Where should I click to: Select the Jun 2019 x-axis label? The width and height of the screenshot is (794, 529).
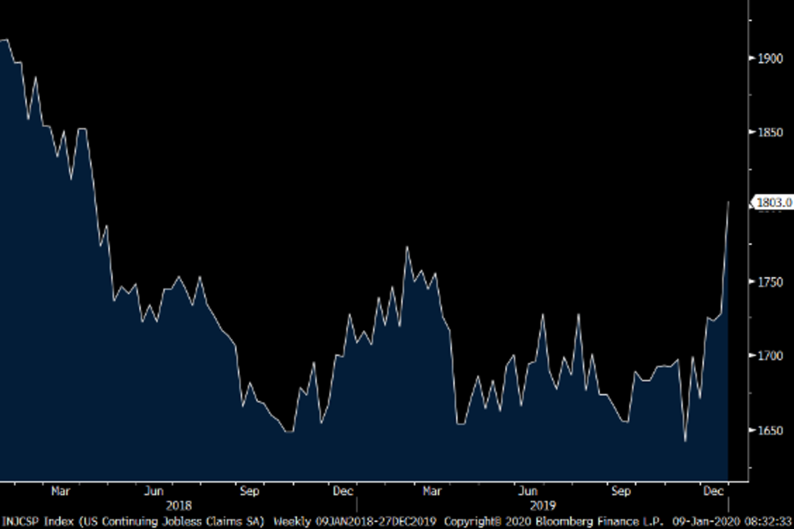point(527,491)
